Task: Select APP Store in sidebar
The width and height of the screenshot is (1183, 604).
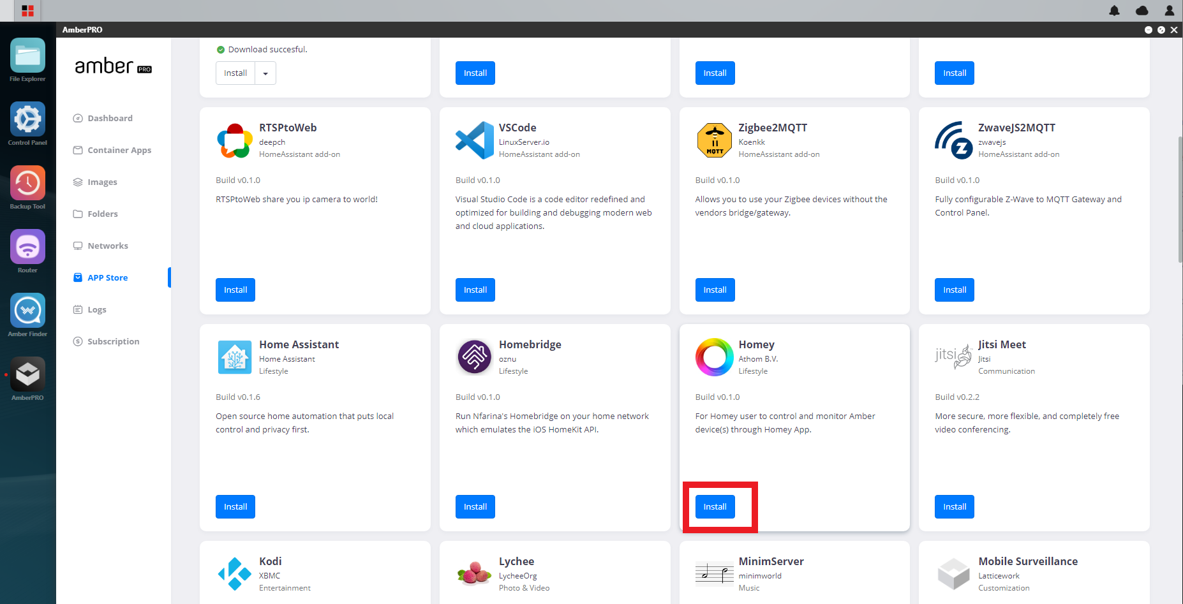Action: [x=107, y=277]
